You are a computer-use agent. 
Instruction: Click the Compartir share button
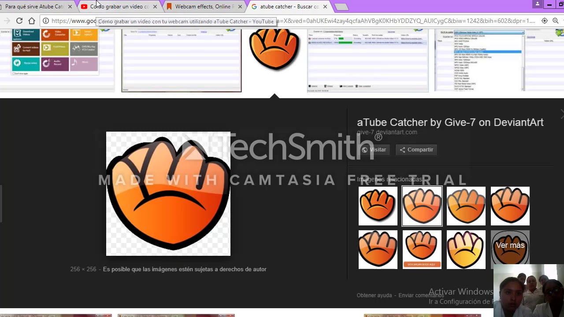click(416, 150)
